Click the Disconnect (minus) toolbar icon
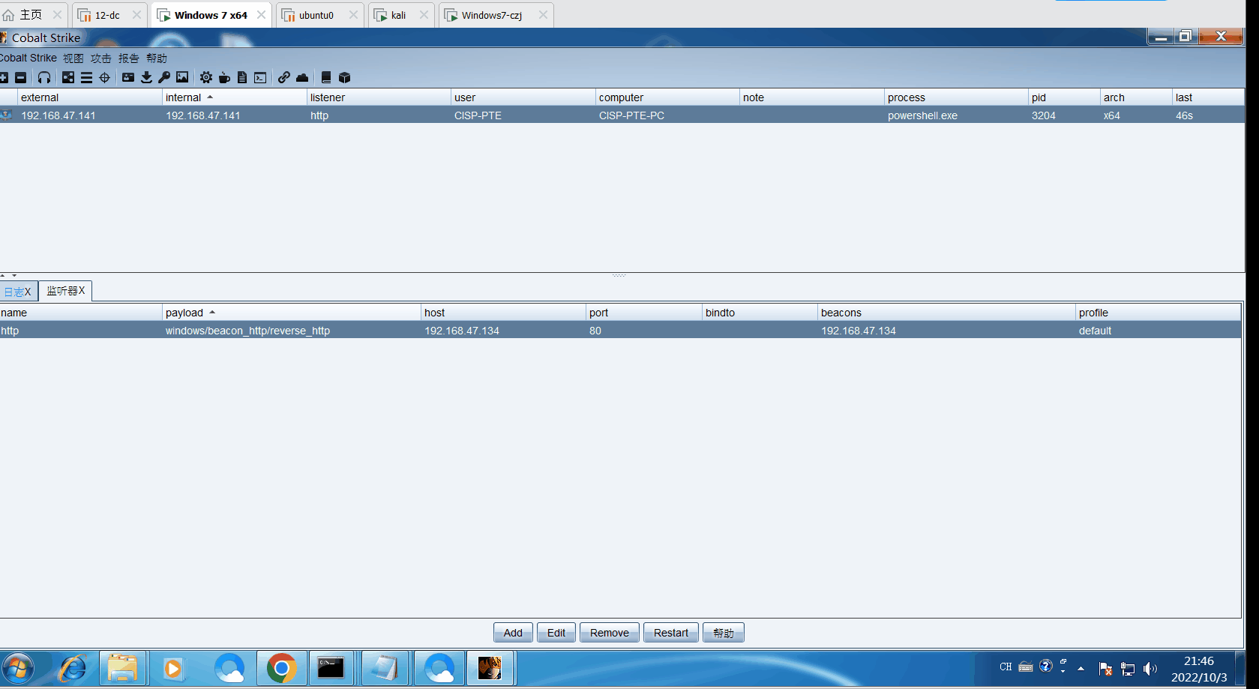 (x=21, y=77)
